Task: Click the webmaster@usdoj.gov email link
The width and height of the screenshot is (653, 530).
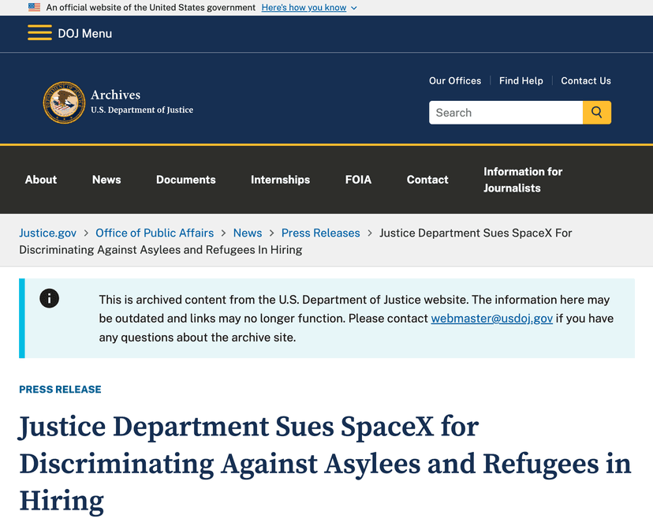Action: (492, 319)
